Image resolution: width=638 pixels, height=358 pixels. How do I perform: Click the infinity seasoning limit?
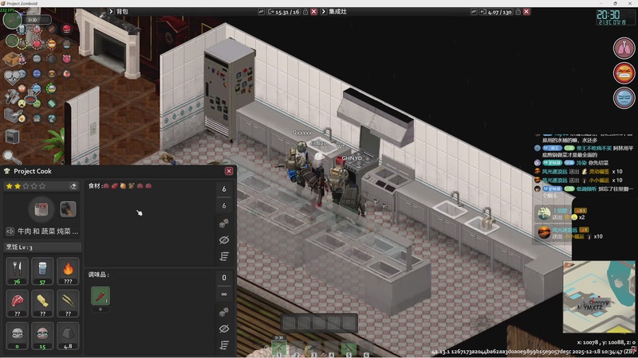coord(224,294)
